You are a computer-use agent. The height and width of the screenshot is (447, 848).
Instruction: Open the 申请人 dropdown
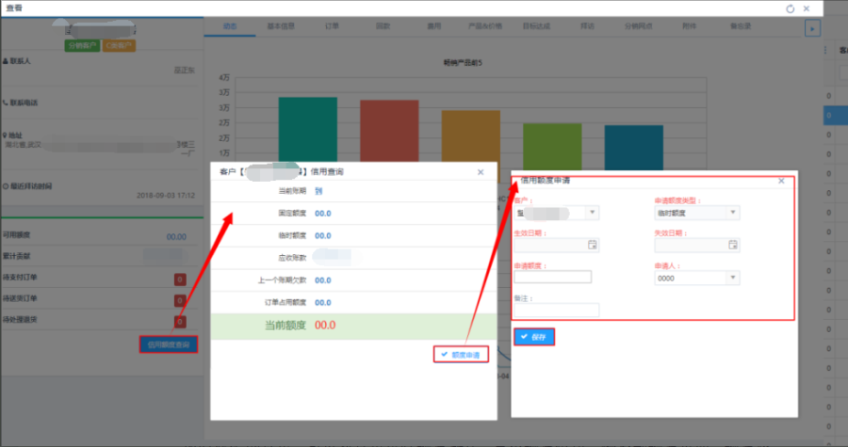(732, 279)
